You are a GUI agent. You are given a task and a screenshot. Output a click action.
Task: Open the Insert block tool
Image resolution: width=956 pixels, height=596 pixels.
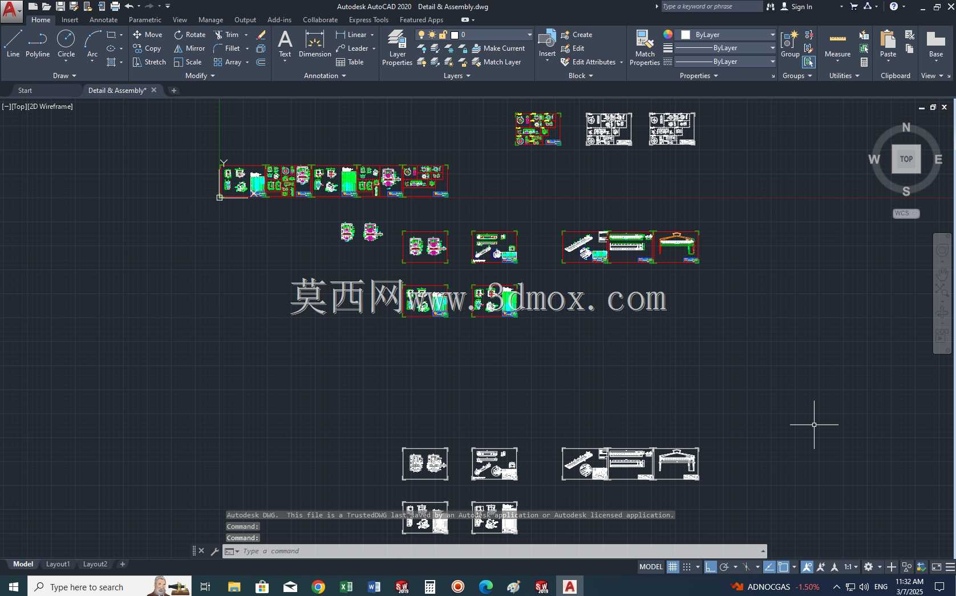547,43
